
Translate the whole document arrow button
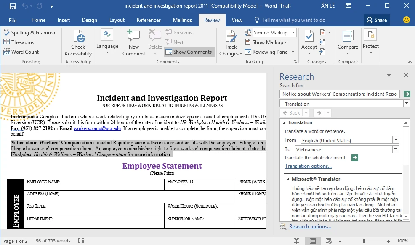[355, 158]
